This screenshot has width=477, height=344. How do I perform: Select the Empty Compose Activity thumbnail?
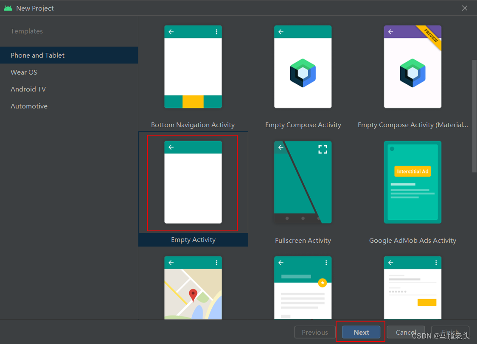point(303,67)
